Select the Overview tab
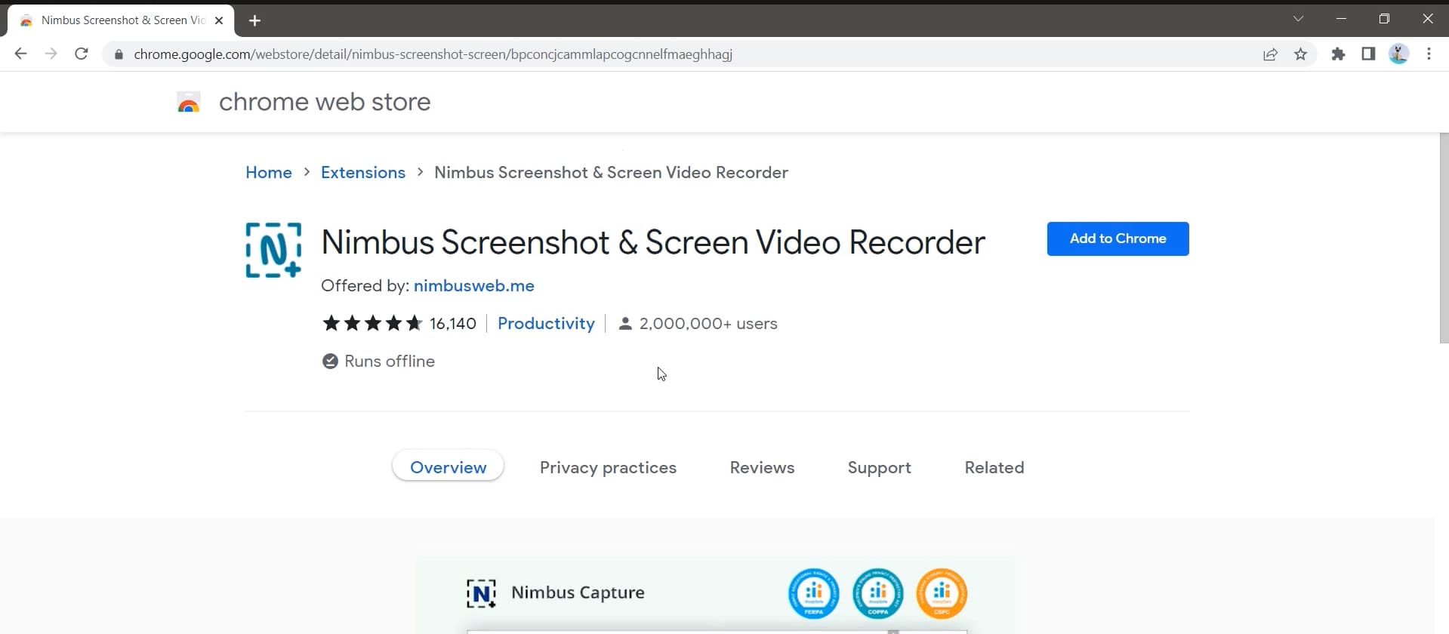The width and height of the screenshot is (1449, 634). [448, 467]
